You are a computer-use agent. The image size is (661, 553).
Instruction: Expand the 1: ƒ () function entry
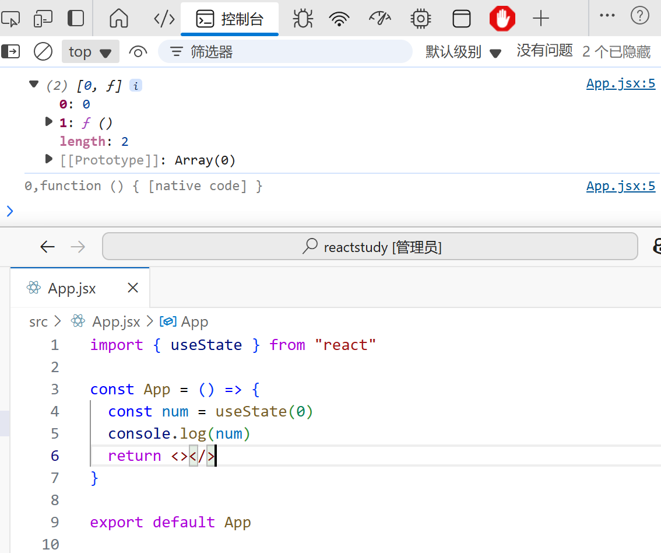(49, 123)
